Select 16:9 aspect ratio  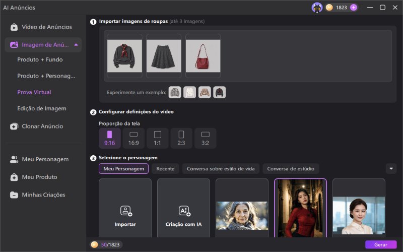133,138
